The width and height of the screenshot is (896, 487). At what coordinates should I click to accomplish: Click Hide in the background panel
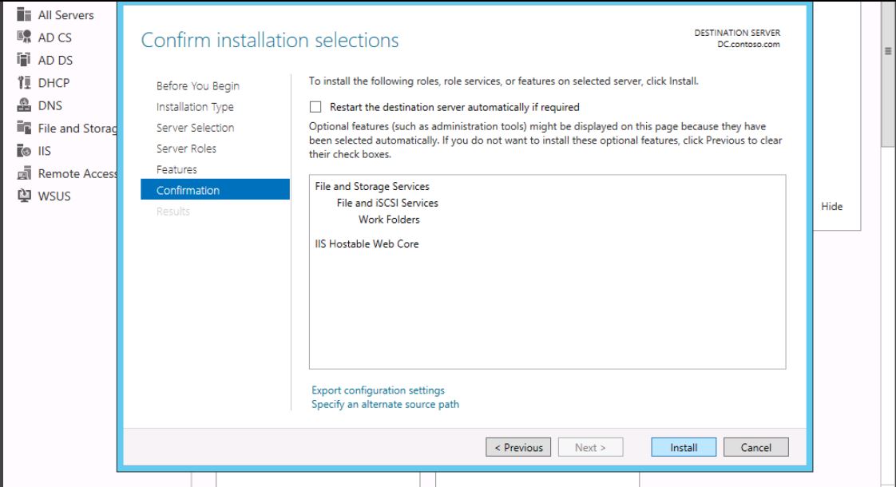coord(831,207)
